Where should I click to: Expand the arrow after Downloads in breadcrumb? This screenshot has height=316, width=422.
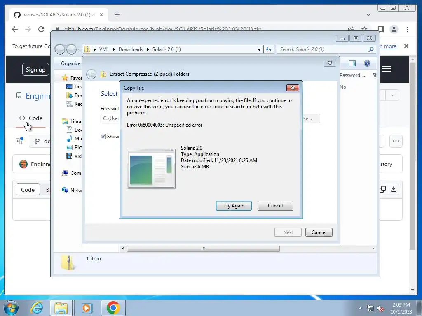tap(148, 49)
